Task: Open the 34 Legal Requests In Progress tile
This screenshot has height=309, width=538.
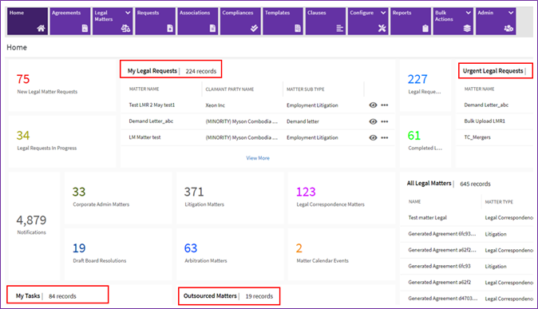Action: (x=62, y=141)
